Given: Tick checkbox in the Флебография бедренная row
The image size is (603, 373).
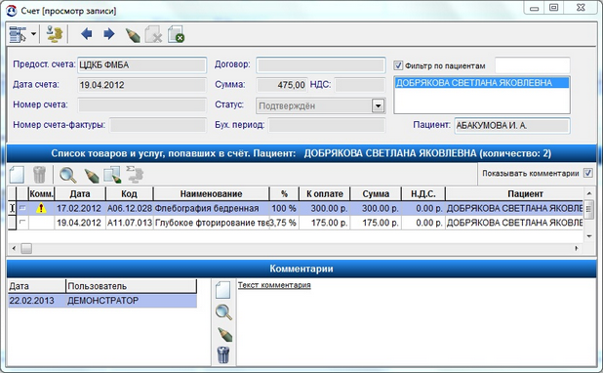Looking at the screenshot, I should (x=22, y=208).
